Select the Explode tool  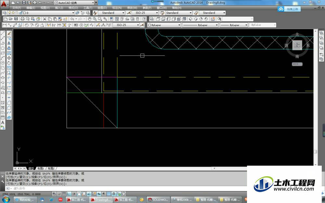point(9,118)
